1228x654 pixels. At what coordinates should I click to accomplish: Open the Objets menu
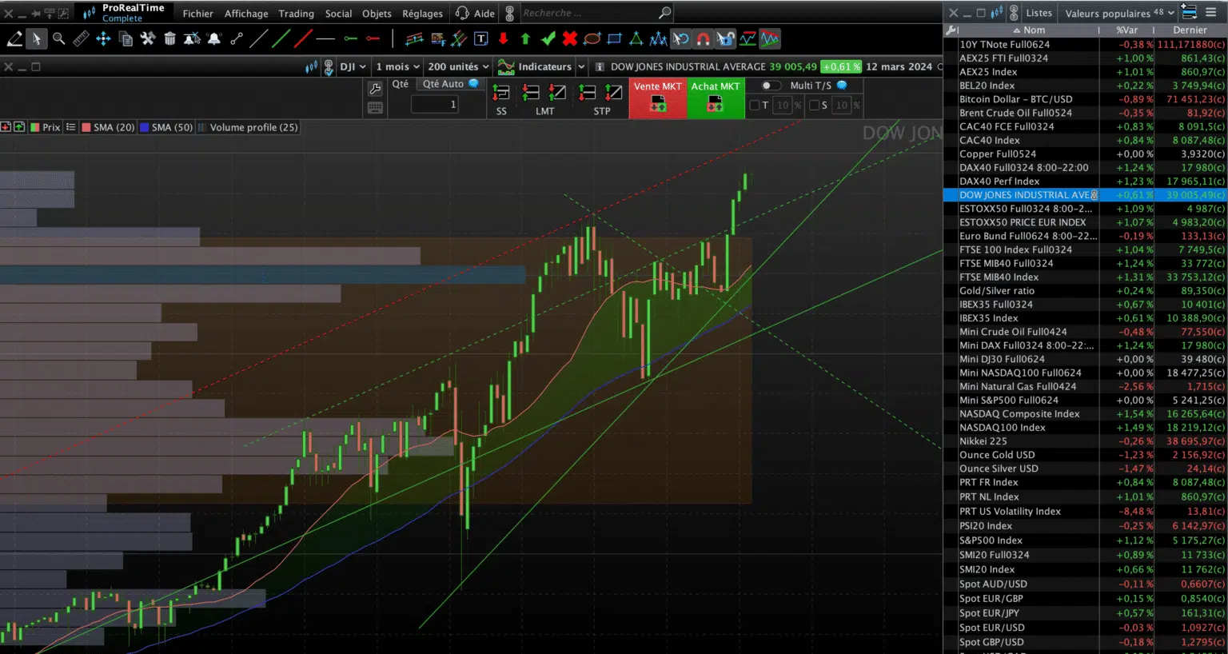pyautogui.click(x=377, y=14)
